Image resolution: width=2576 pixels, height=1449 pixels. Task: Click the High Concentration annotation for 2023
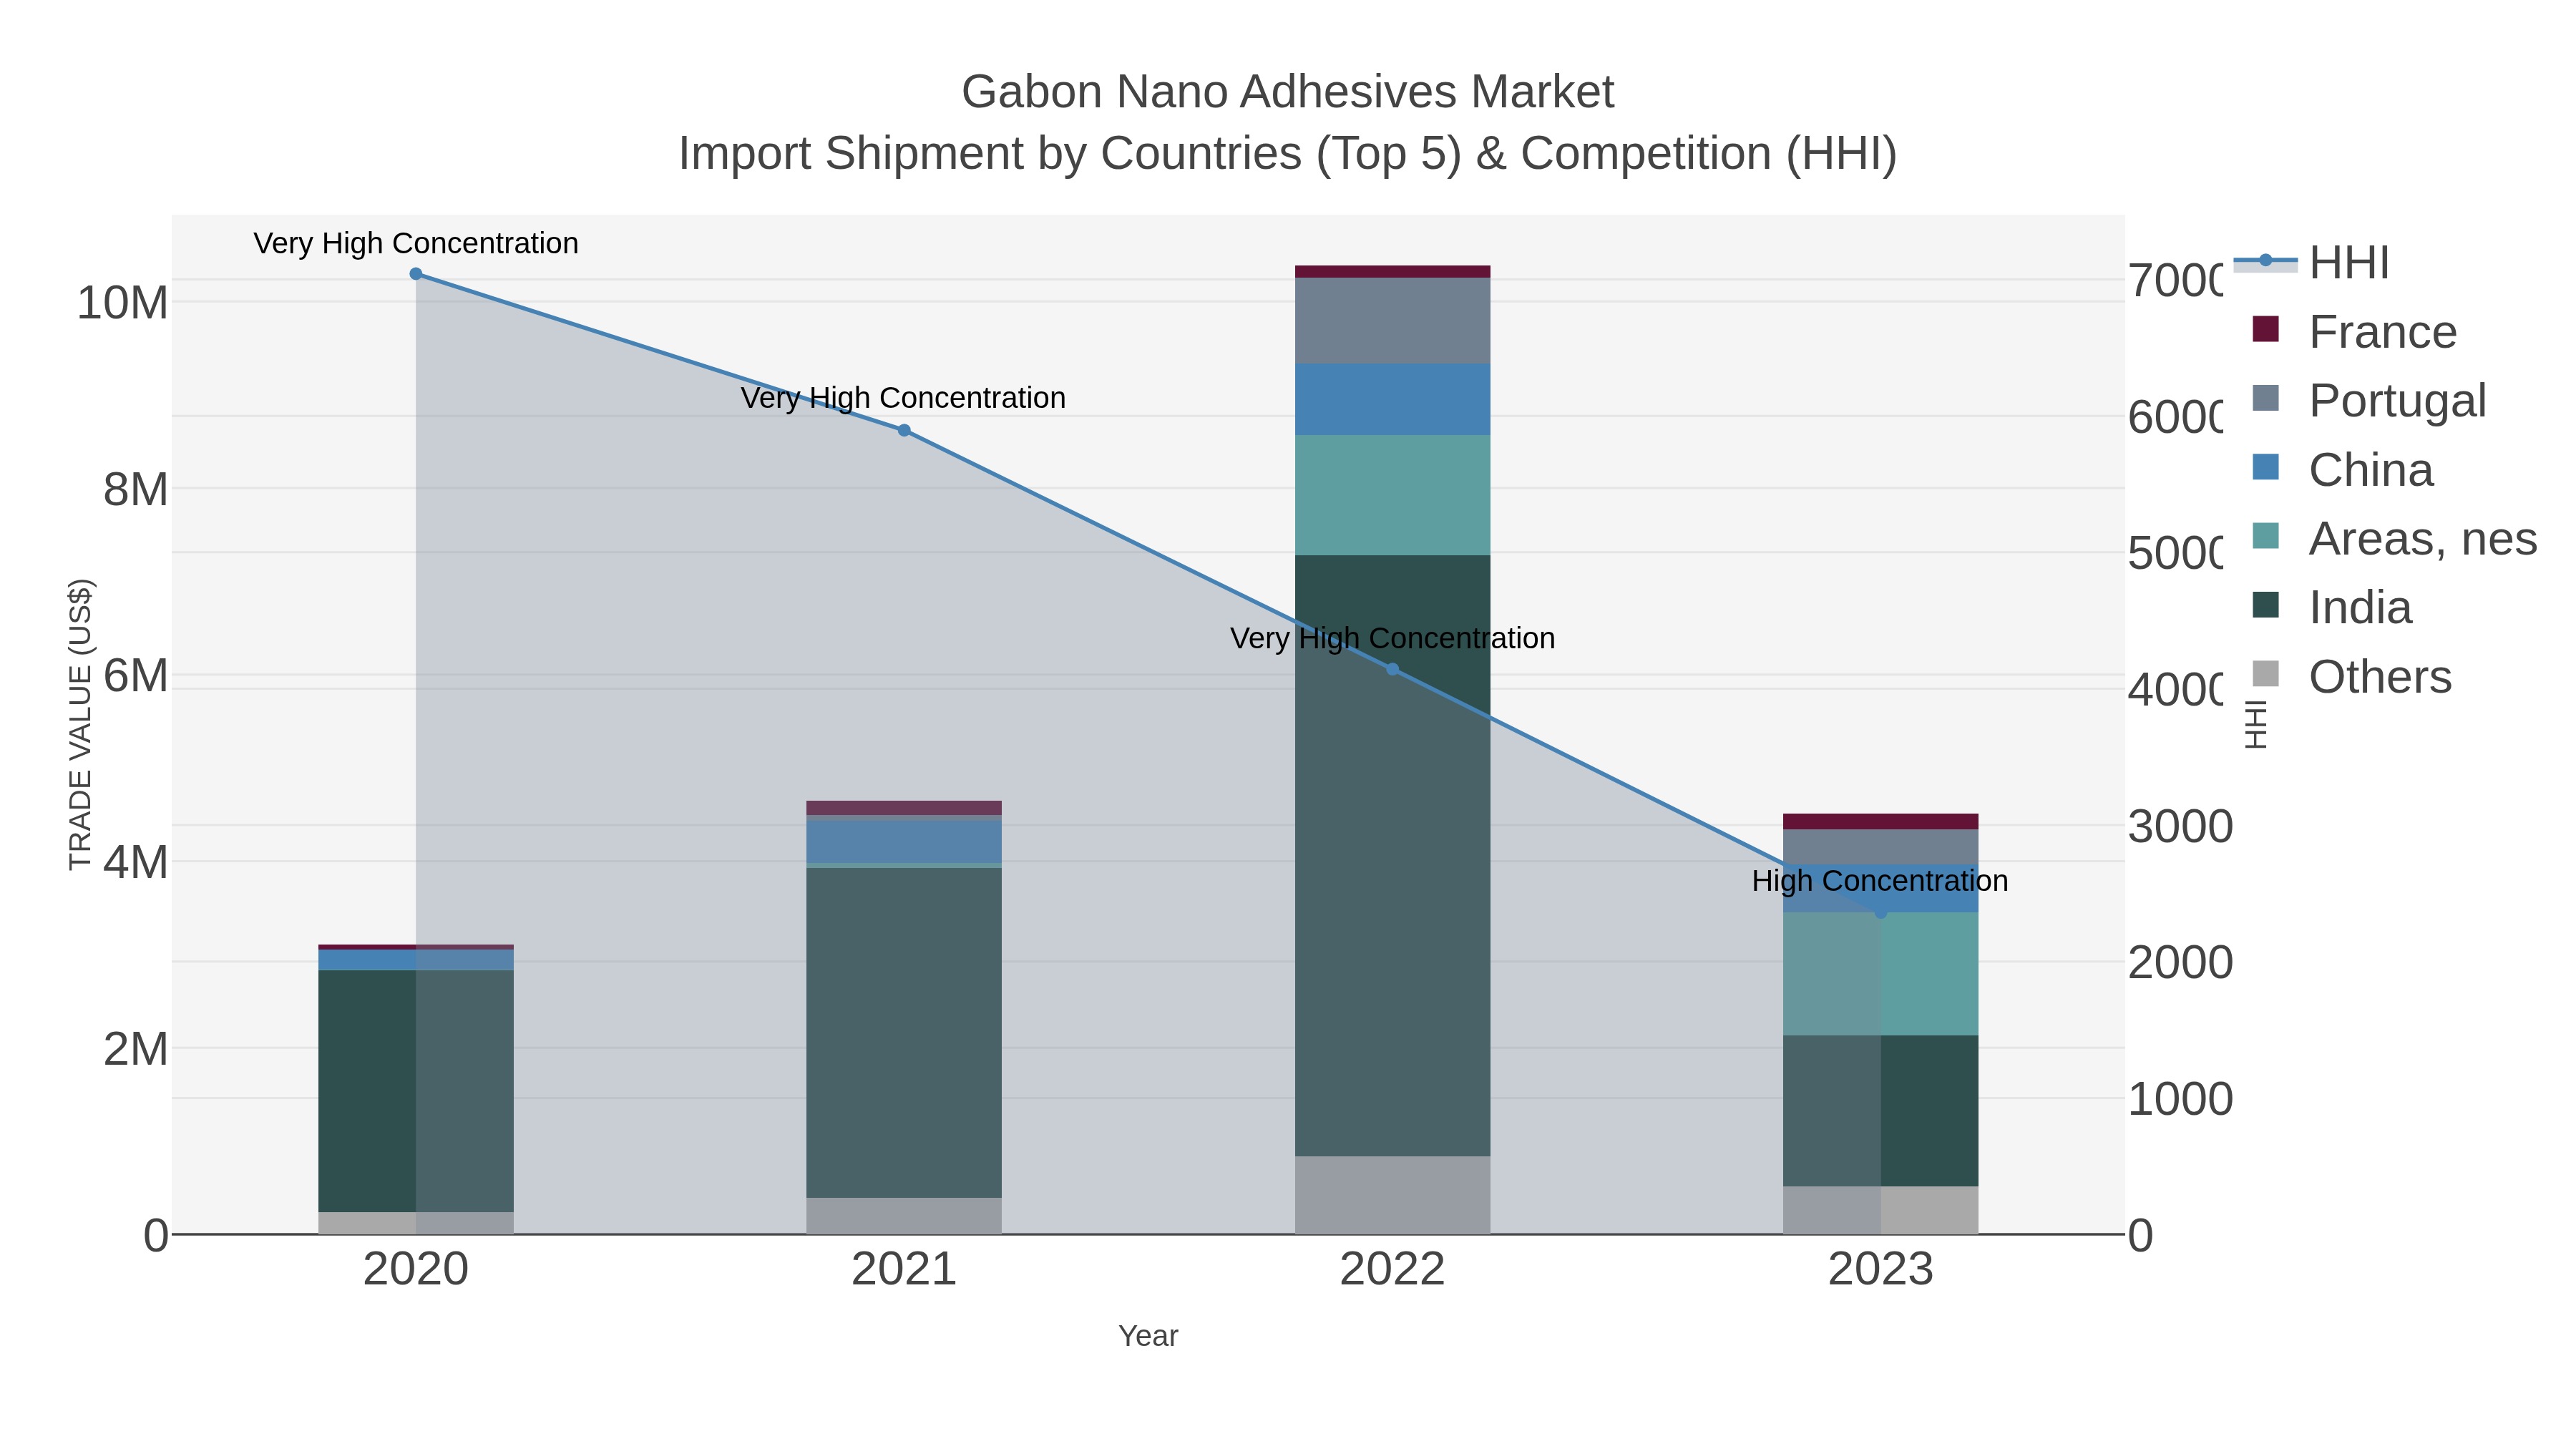coord(1880,881)
